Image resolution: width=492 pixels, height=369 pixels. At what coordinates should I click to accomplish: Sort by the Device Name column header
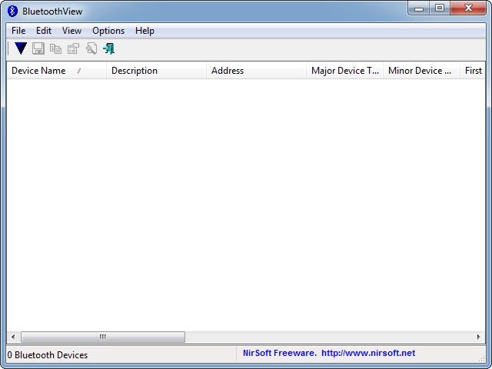click(56, 71)
